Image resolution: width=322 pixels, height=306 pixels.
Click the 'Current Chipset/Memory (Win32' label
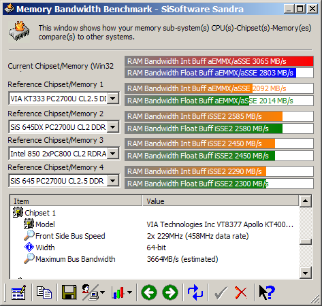click(x=61, y=66)
